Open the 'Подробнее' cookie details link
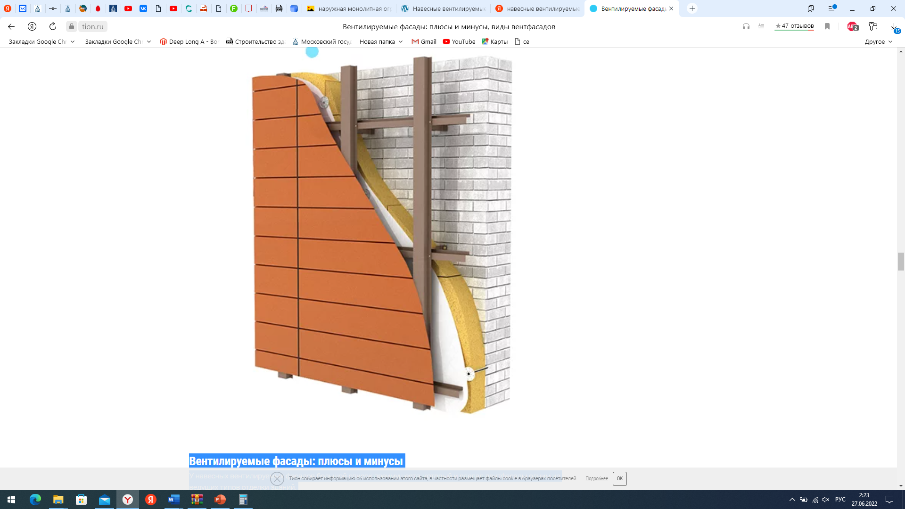Screen dimensions: 905x509 (597, 478)
